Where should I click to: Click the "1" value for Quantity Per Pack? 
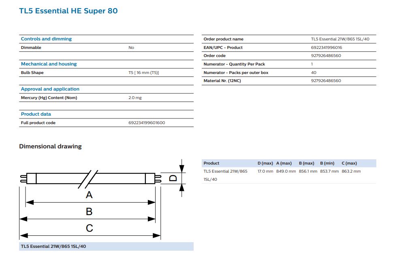click(312, 64)
